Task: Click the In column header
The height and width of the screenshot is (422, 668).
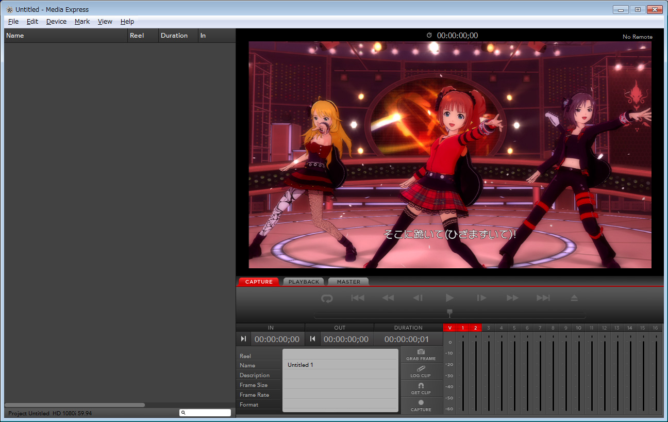Action: point(217,36)
